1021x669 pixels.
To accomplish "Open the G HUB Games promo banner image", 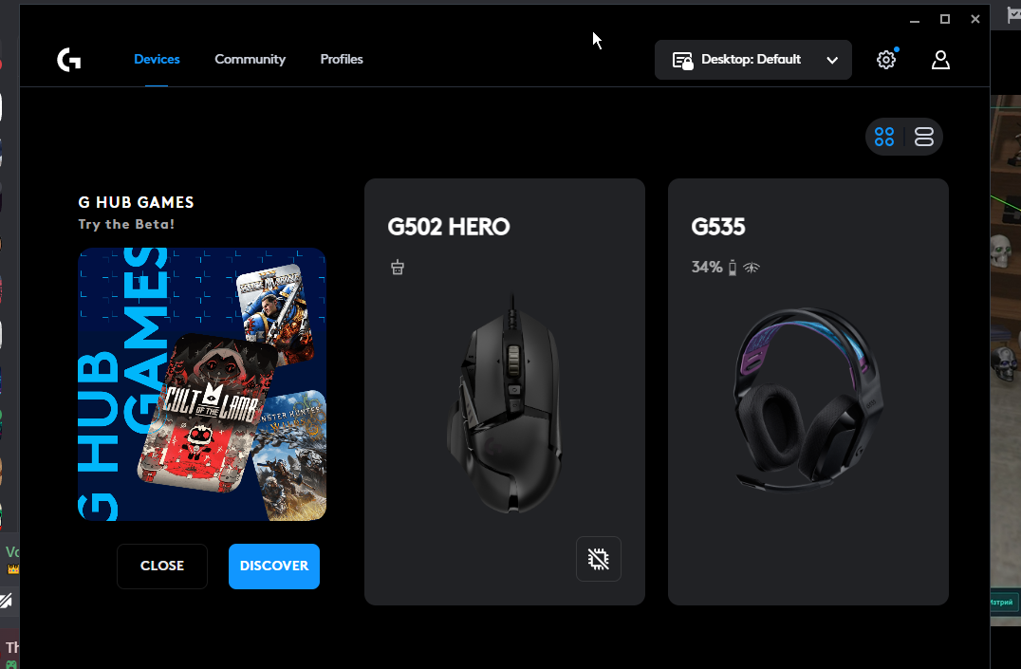I will 202,384.
